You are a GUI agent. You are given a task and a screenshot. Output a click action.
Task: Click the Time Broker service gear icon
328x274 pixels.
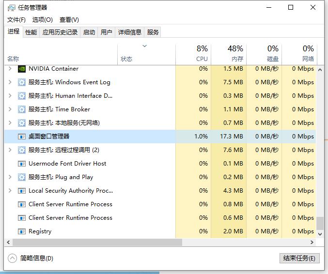21,109
